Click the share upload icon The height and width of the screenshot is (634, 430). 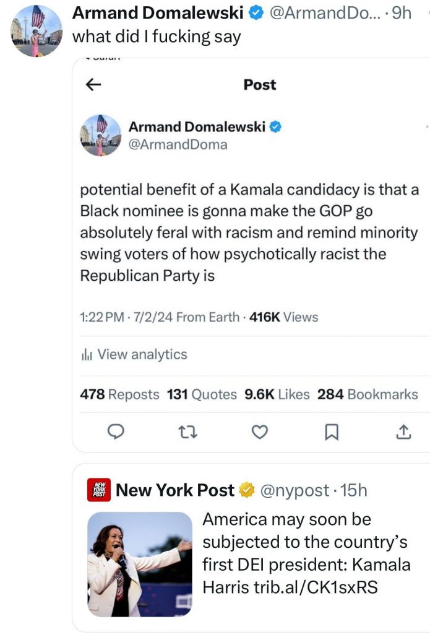[x=403, y=431]
